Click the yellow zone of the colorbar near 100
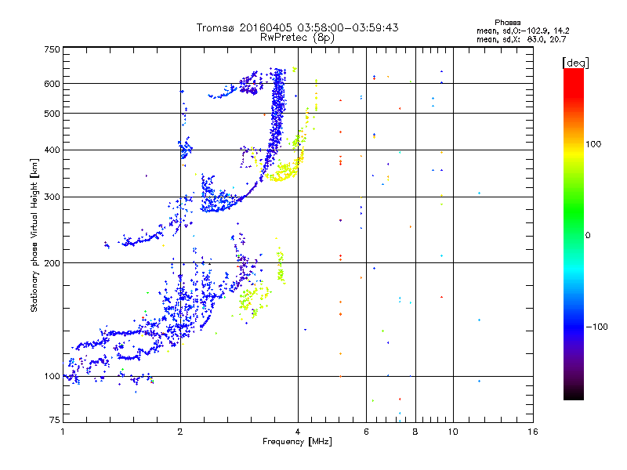Image resolution: width=627 pixels, height=470 pixels. (574, 152)
